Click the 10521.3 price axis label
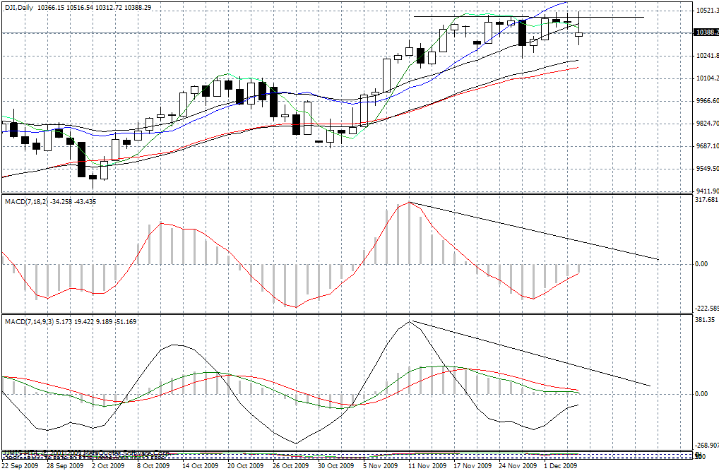719x471 pixels. point(706,11)
